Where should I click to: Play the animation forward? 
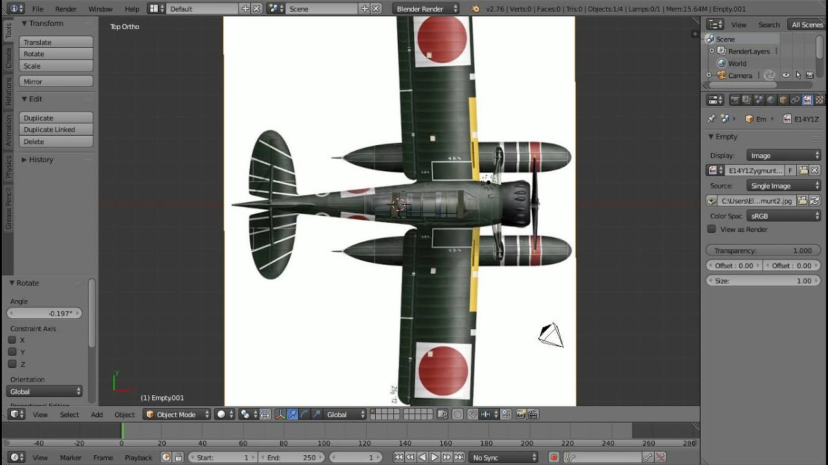435,457
